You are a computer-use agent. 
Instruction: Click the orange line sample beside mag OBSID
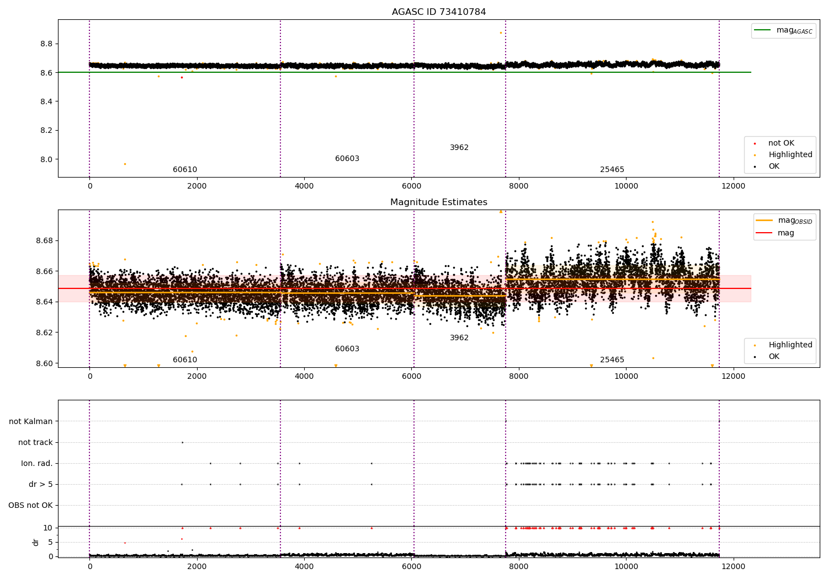[x=764, y=221]
